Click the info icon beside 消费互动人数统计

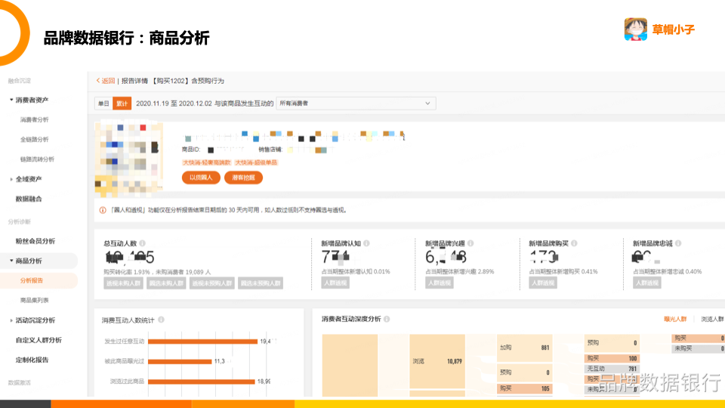pyautogui.click(x=161, y=320)
